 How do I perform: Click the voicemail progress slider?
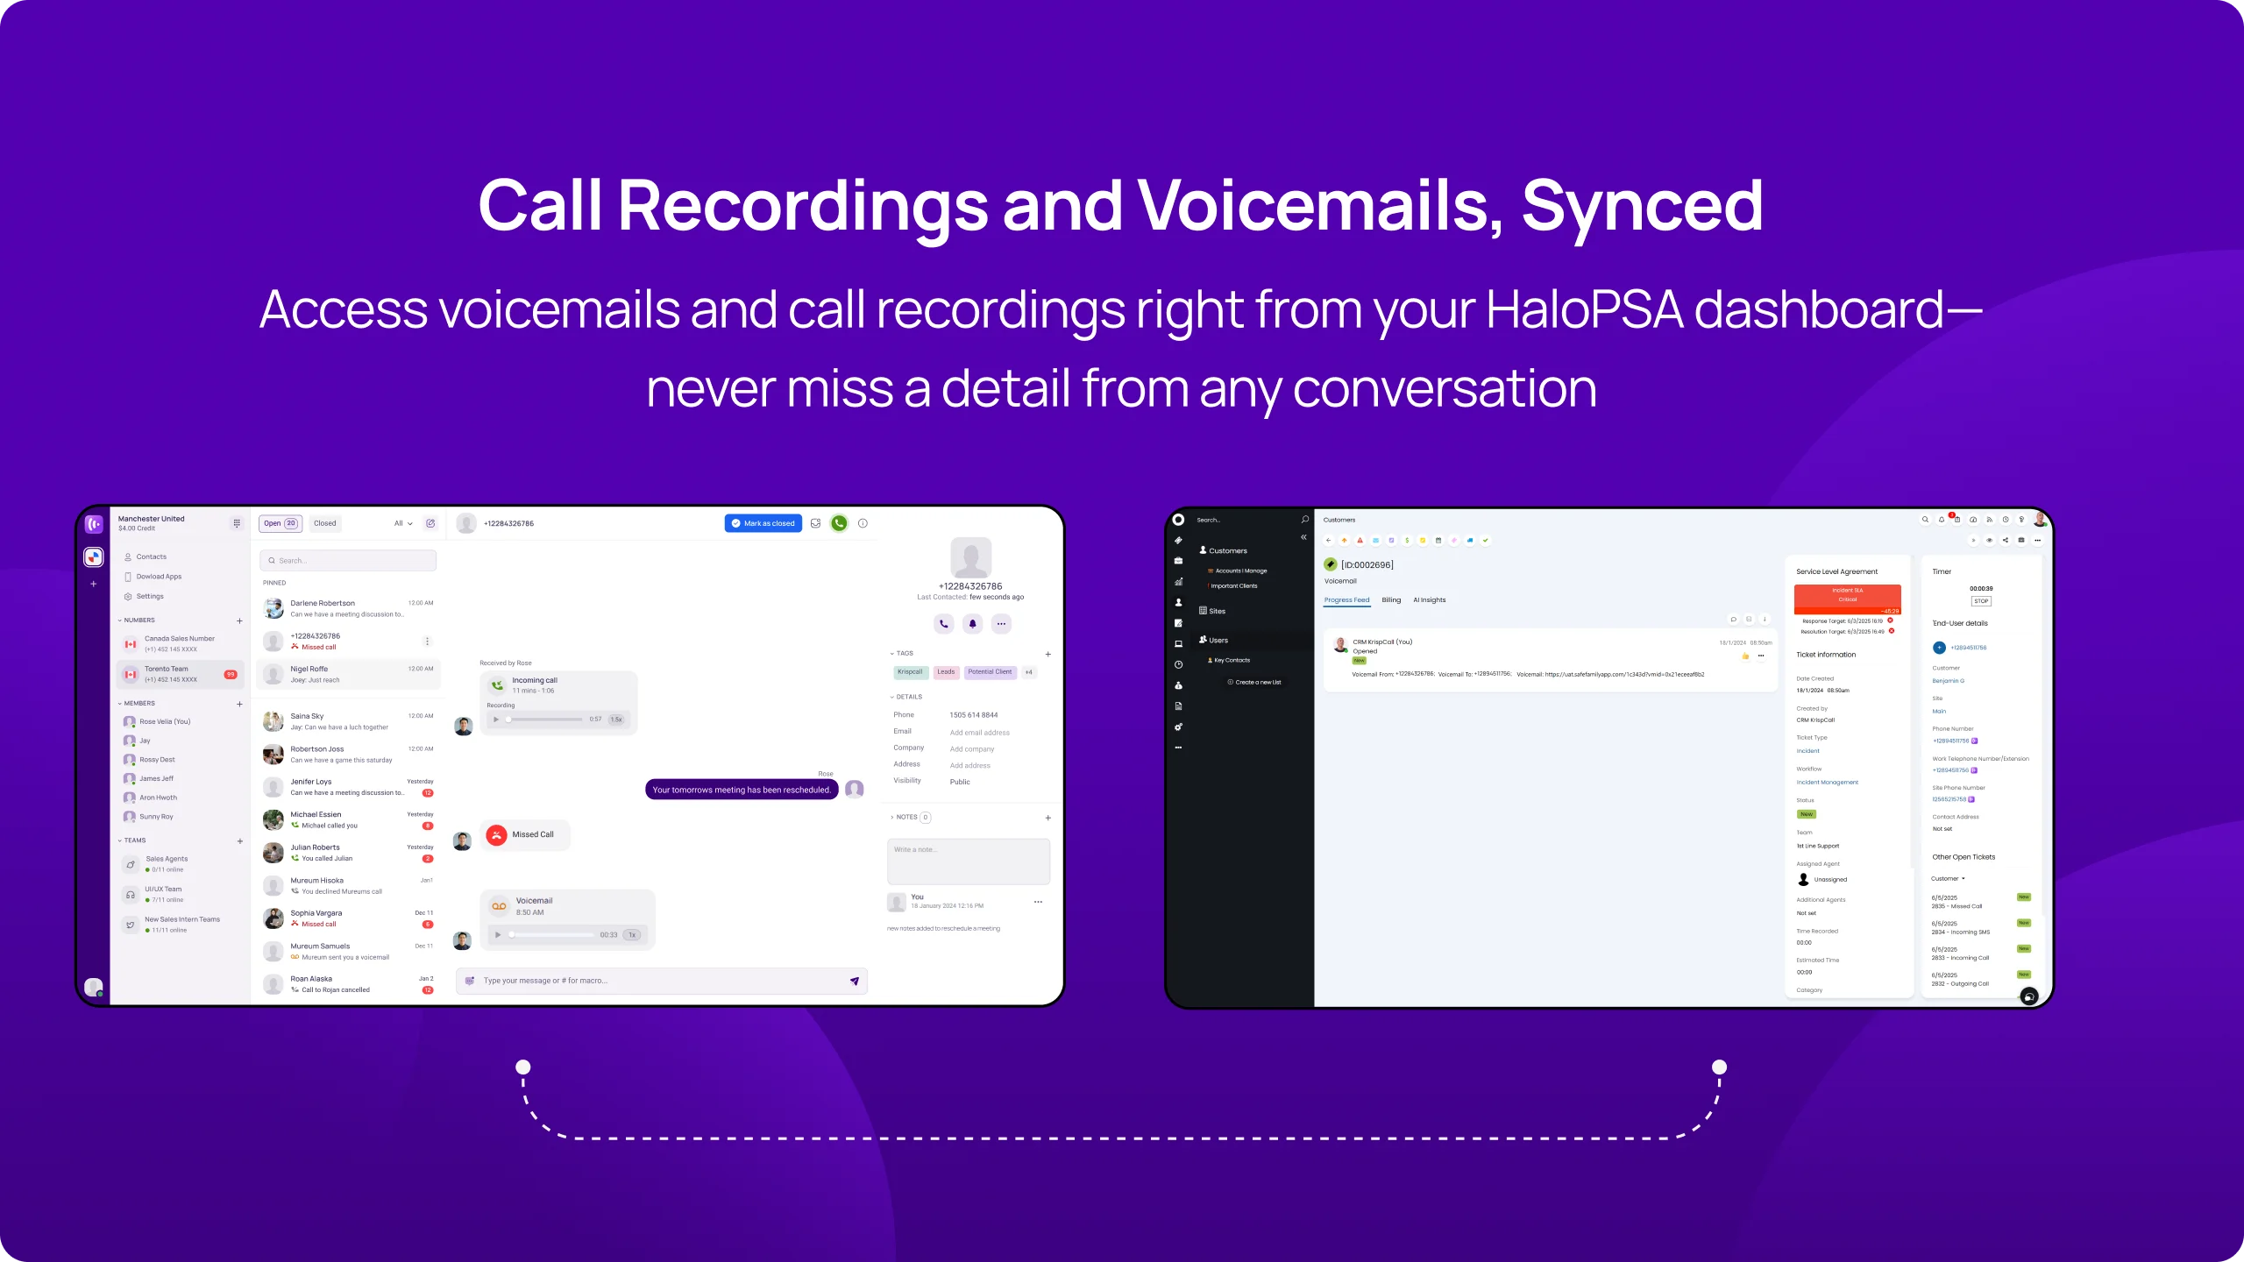pos(552,935)
